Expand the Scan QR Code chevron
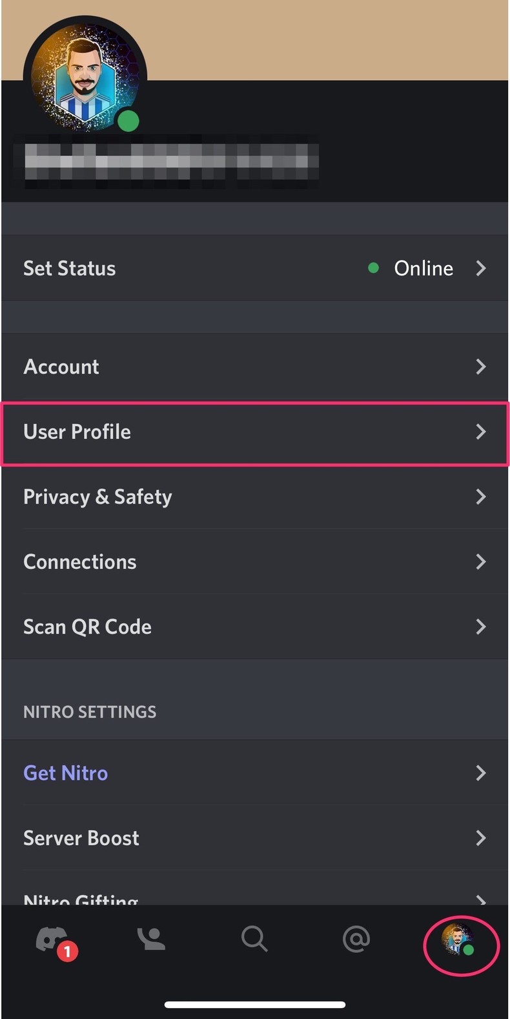This screenshot has height=1019, width=510. click(481, 626)
